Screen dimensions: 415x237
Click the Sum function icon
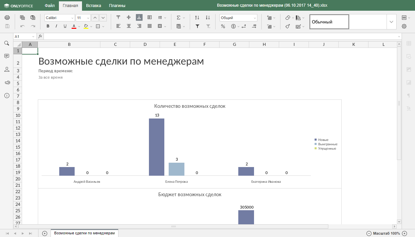click(178, 18)
